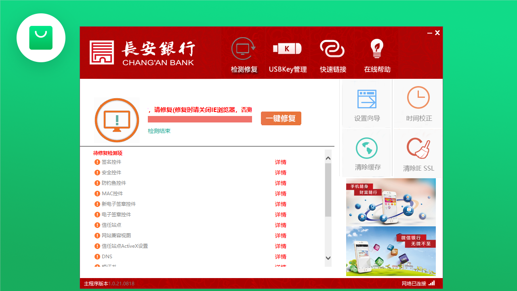
Task: Open the 微信银行 promotional banner
Action: [x=391, y=251]
